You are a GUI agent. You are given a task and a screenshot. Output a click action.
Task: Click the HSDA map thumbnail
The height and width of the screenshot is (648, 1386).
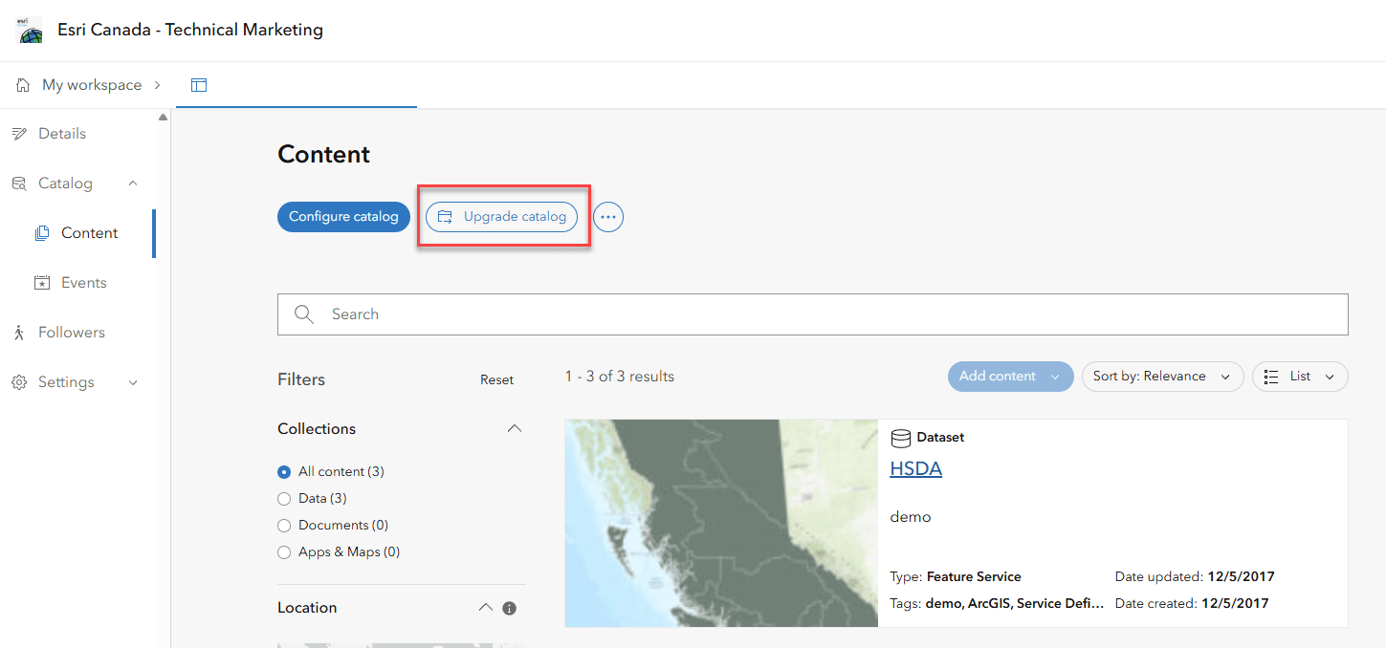[721, 523]
